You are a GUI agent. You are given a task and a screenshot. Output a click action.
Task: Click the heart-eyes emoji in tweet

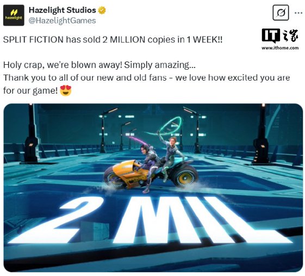(66, 90)
